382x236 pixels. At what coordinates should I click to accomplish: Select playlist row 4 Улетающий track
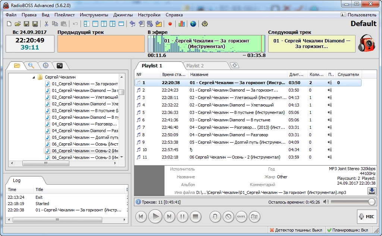click(248, 105)
